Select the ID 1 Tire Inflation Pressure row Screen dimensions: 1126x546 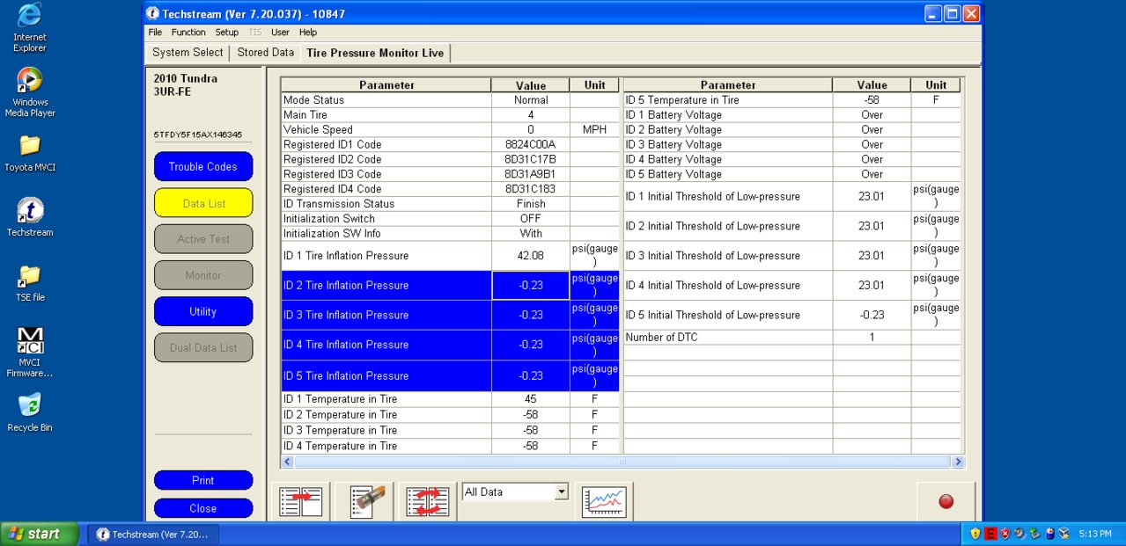(x=450, y=256)
